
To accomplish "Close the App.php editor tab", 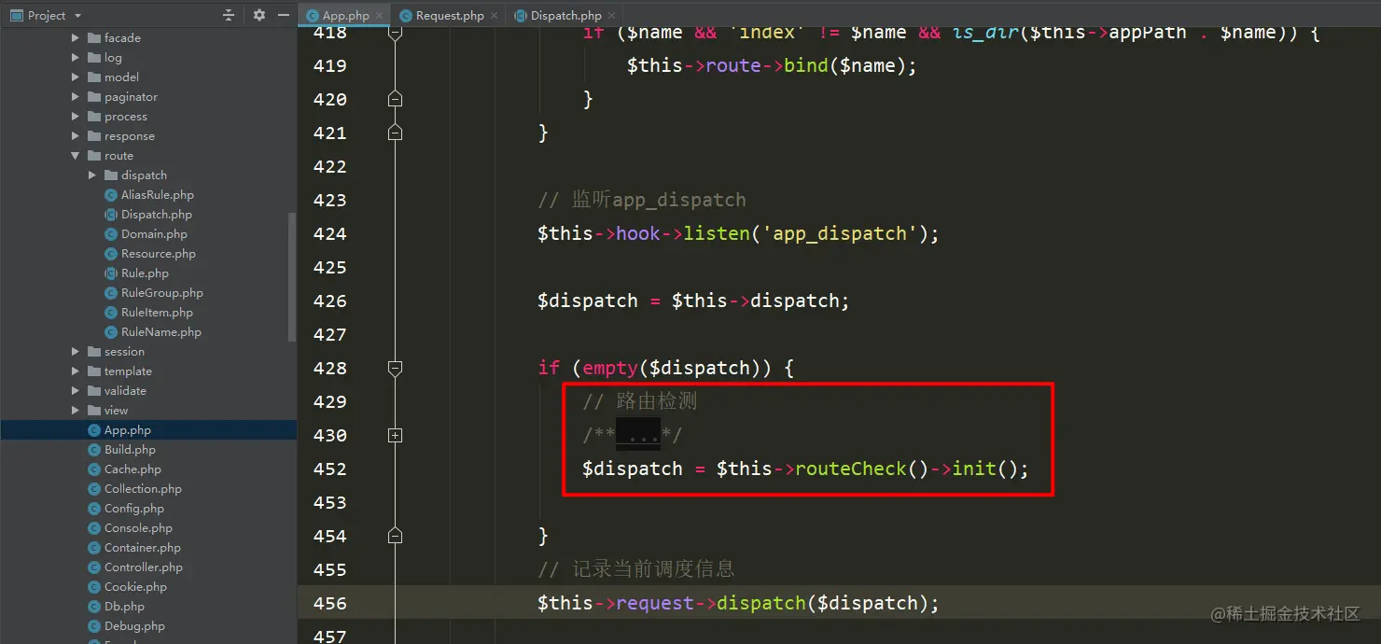I will pyautogui.click(x=381, y=16).
